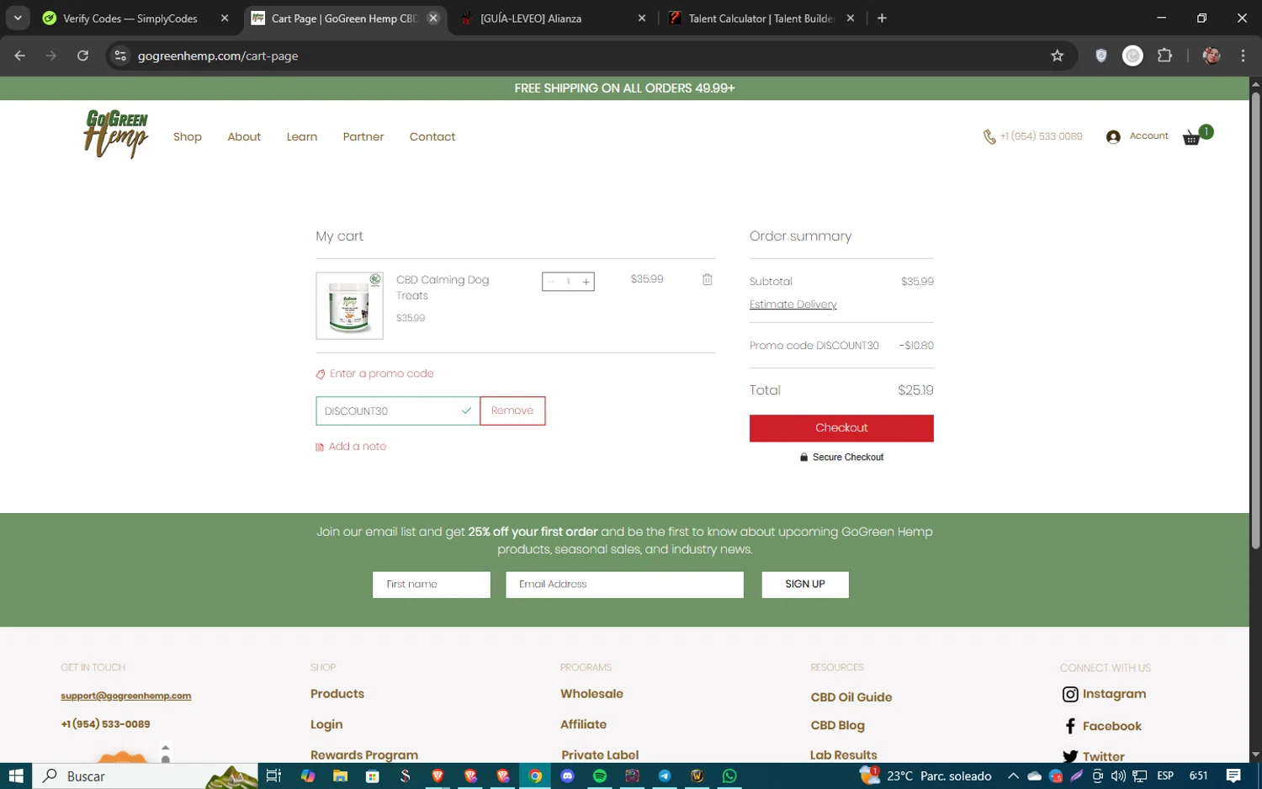Open the Brave shield extension icon

tap(1100, 56)
